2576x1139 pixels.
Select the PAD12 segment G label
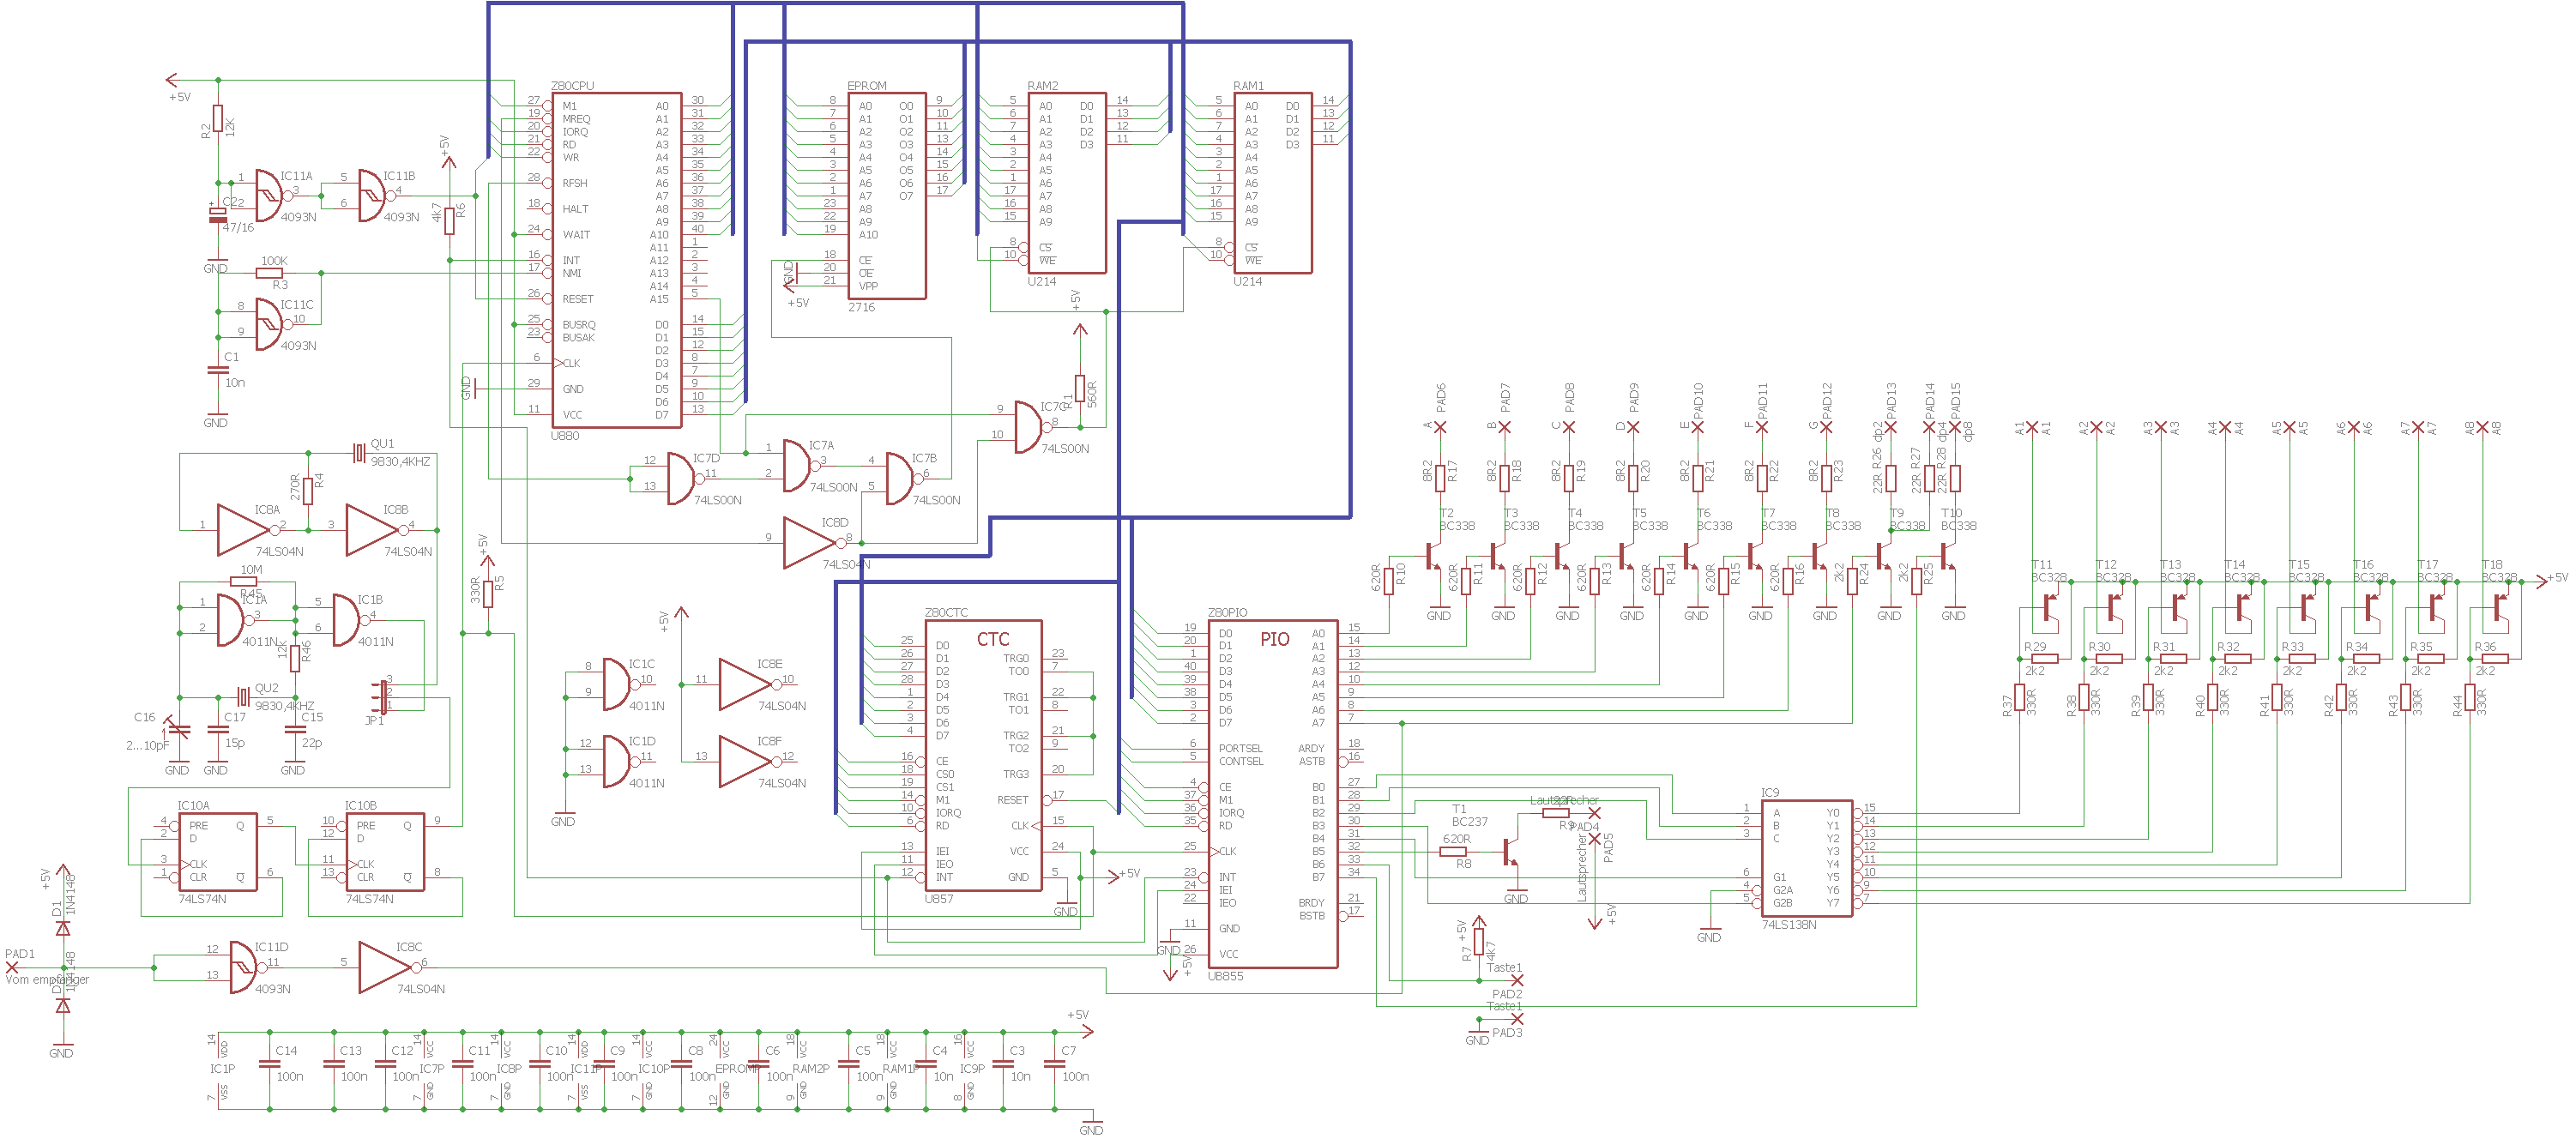point(1827,400)
